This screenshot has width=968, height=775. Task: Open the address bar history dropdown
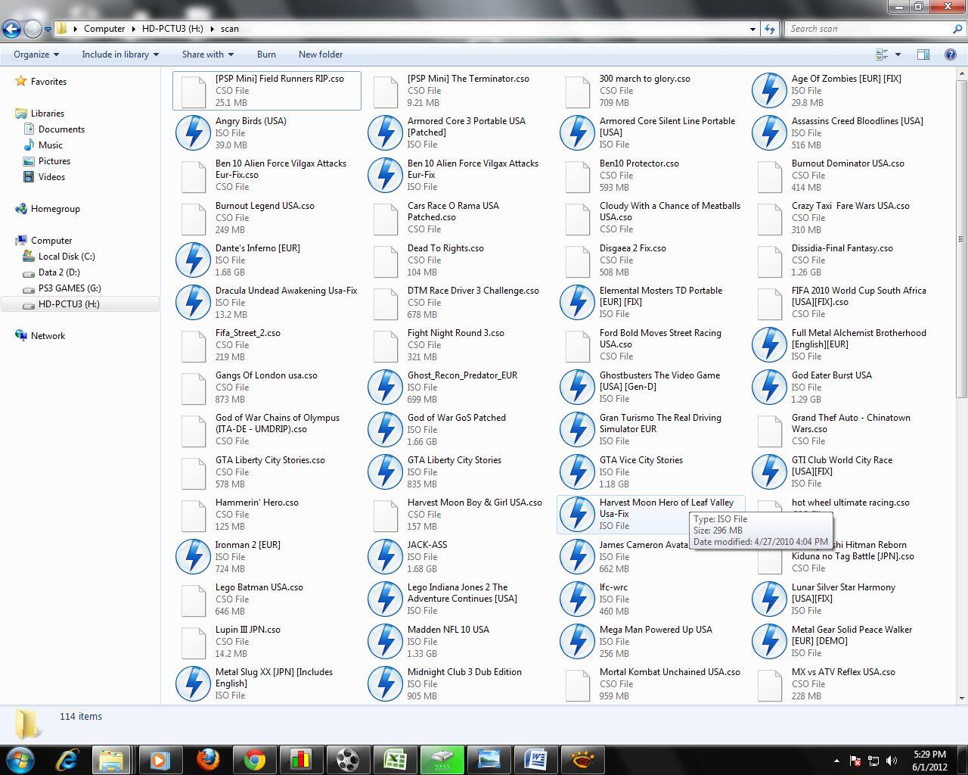(752, 29)
